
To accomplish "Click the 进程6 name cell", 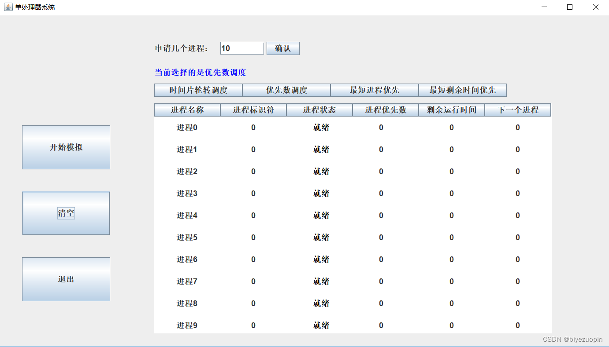I will [x=187, y=259].
